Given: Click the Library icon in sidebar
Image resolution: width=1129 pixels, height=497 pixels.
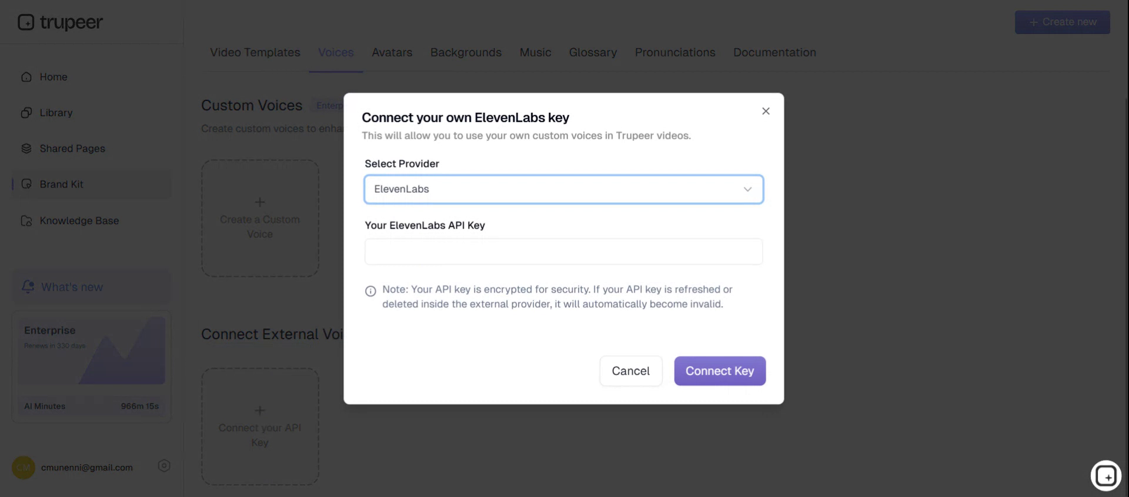Looking at the screenshot, I should point(26,113).
